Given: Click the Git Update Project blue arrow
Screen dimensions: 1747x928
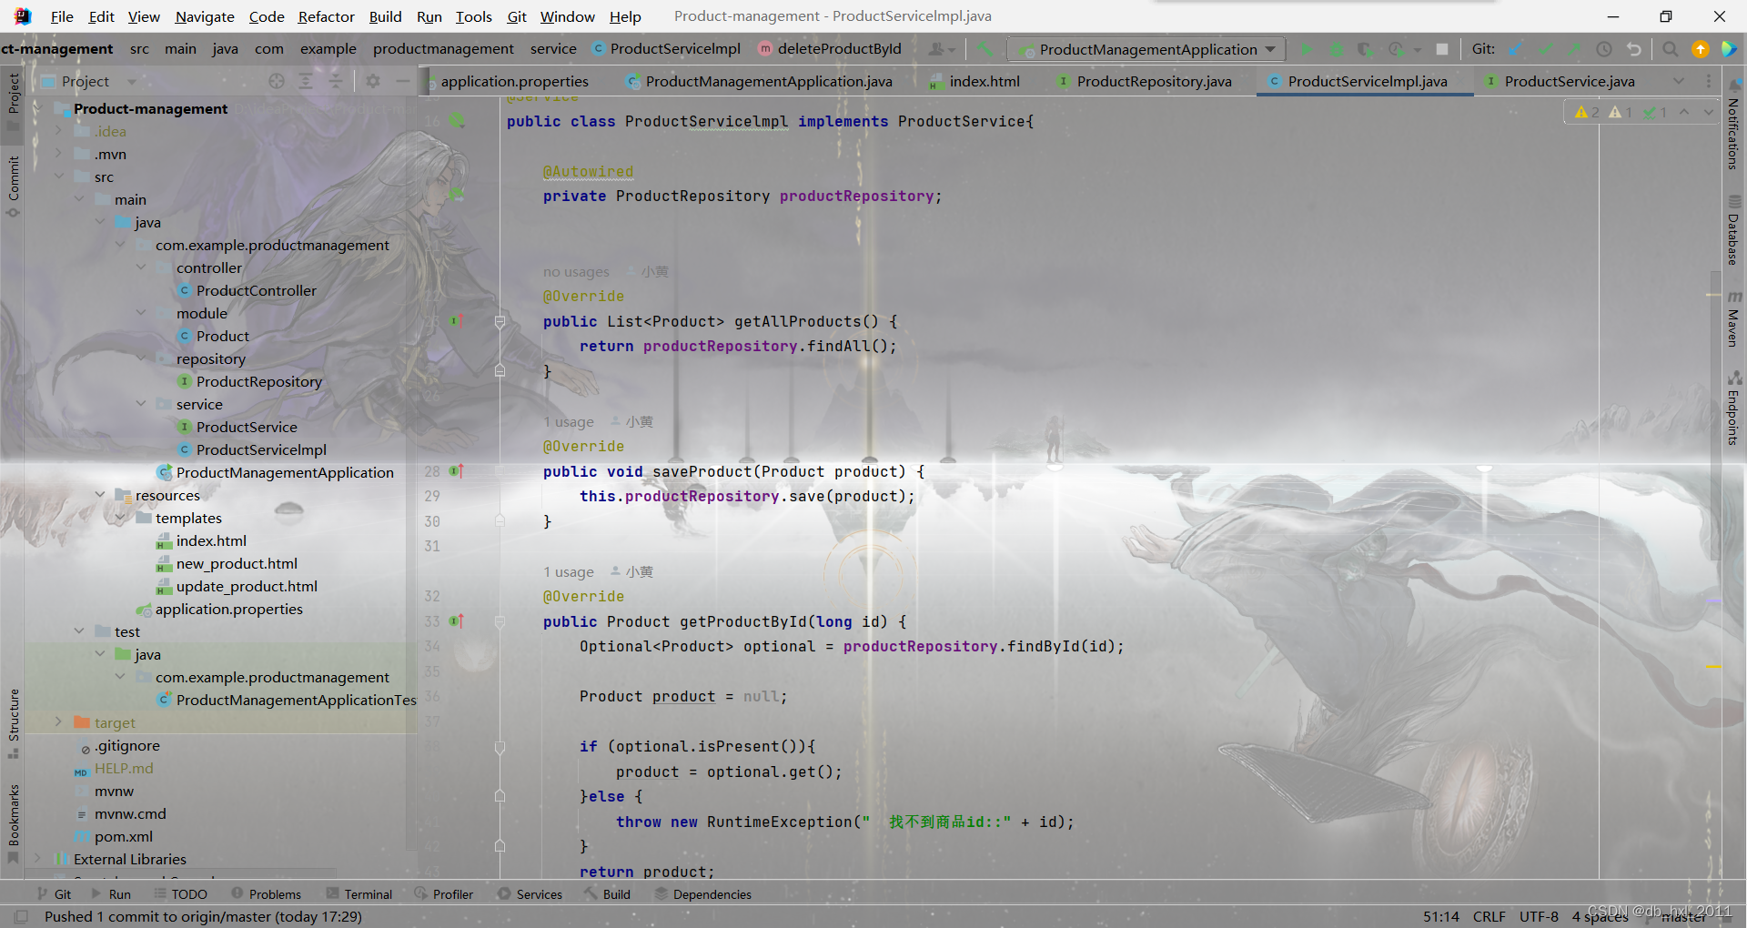Looking at the screenshot, I should [1516, 49].
